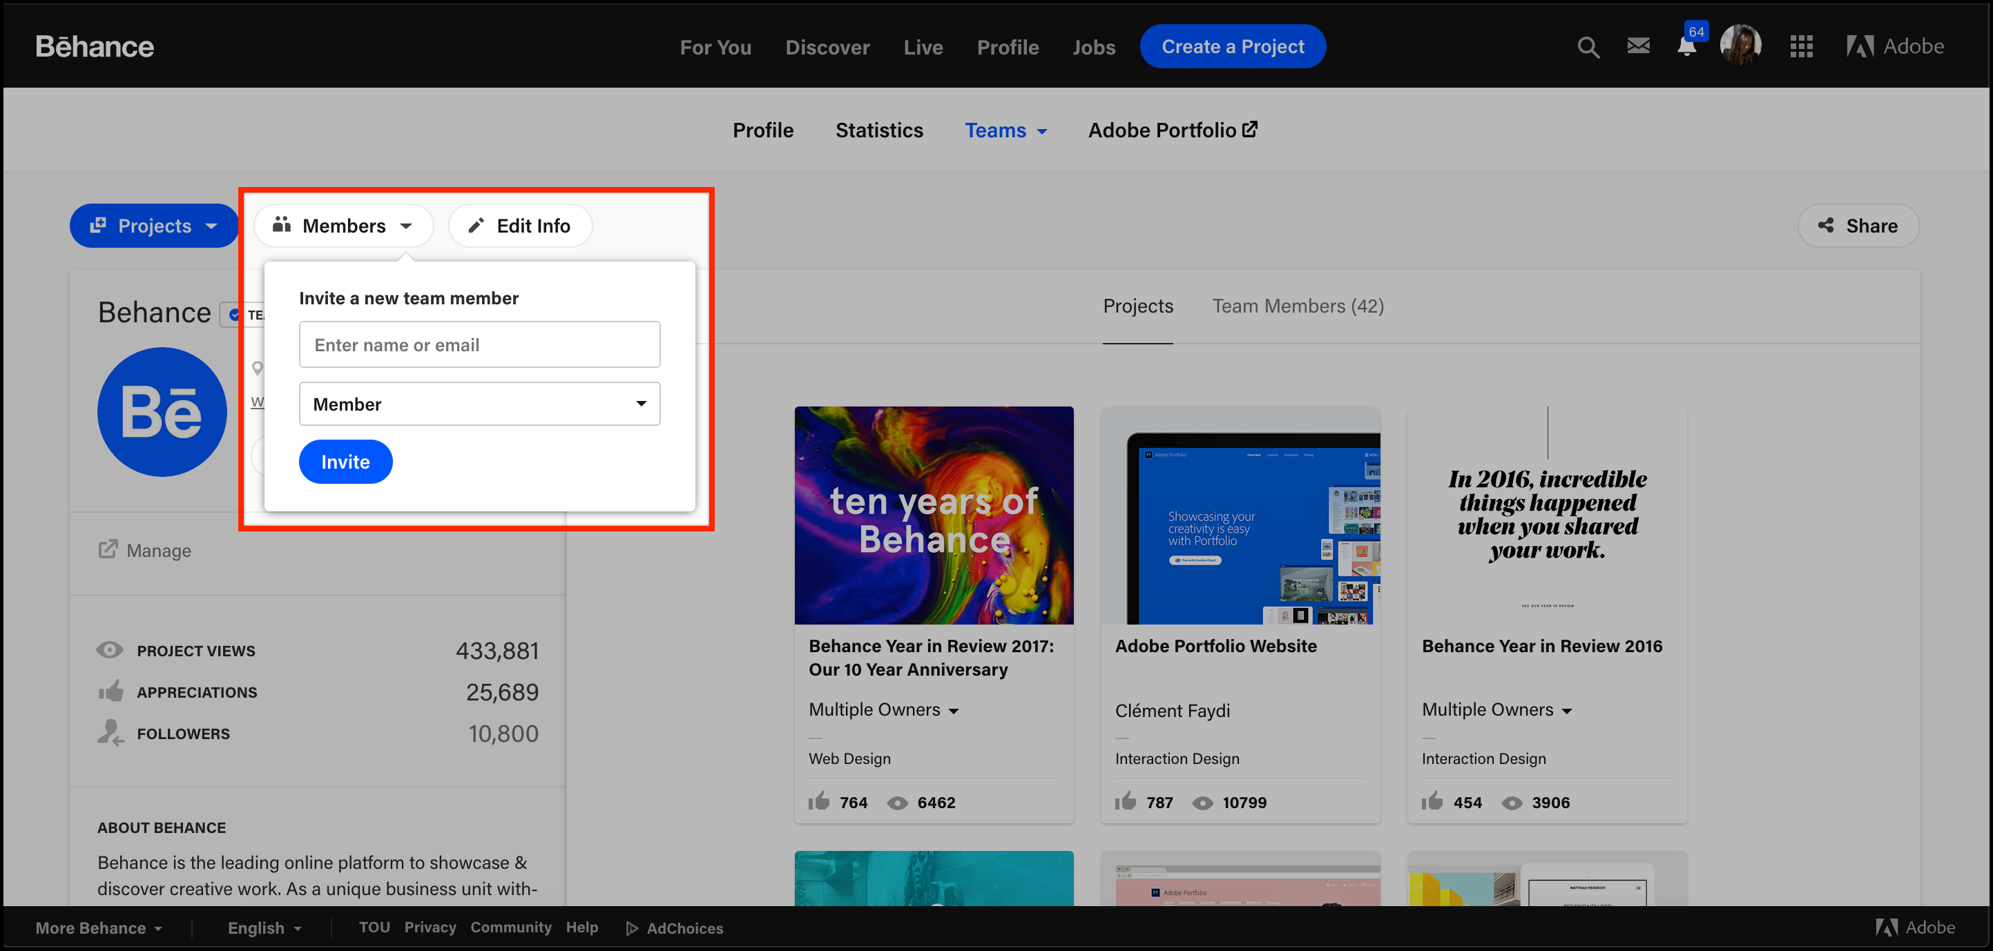Screen dimensions: 1993x951
Task: Click the Edit Info button
Action: 520,226
